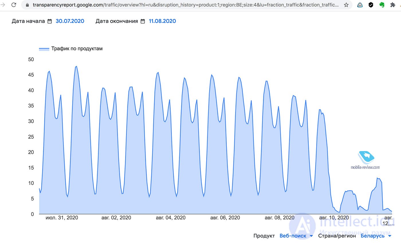Click the авг. 08, 2020 axis label
This screenshot has height=244, width=401.
(x=280, y=218)
